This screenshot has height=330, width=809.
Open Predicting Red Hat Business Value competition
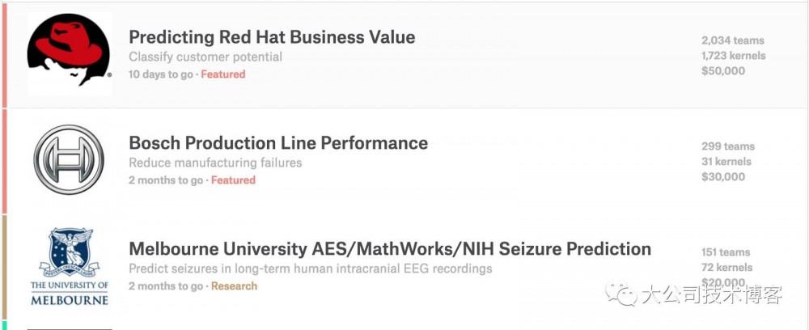[272, 37]
